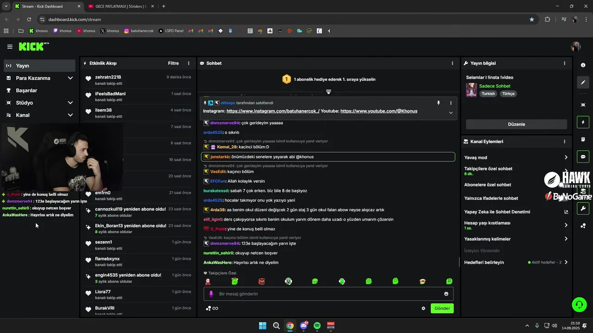Click cannozkull19 resubscription activity entry
The height and width of the screenshot is (333, 593).
(138, 212)
